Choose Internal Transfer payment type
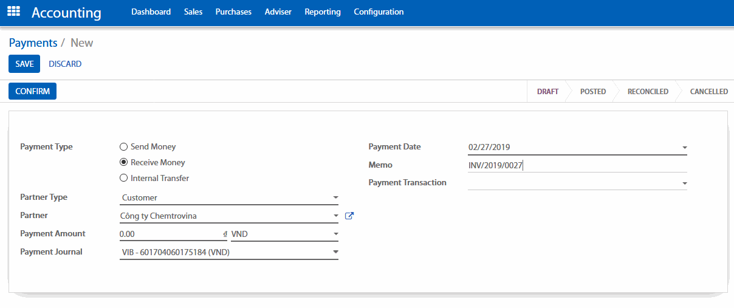Viewport: 734px width, 308px height. point(124,178)
